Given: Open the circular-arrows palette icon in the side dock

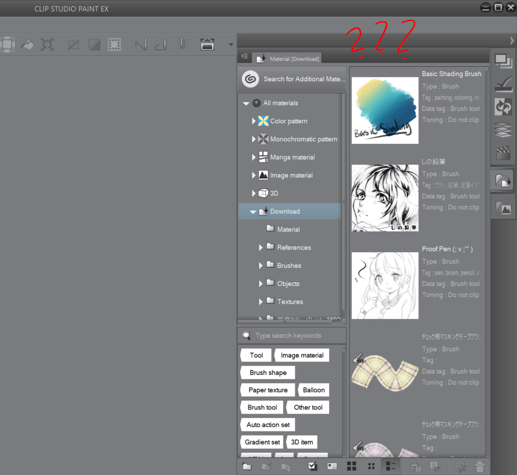Looking at the screenshot, I should coord(503,107).
